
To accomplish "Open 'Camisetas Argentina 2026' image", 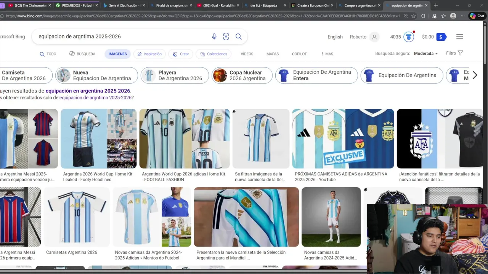I will coord(77,217).
